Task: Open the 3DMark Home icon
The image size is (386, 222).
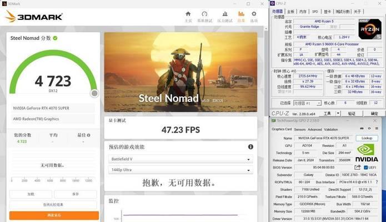Action: pyautogui.click(x=188, y=14)
